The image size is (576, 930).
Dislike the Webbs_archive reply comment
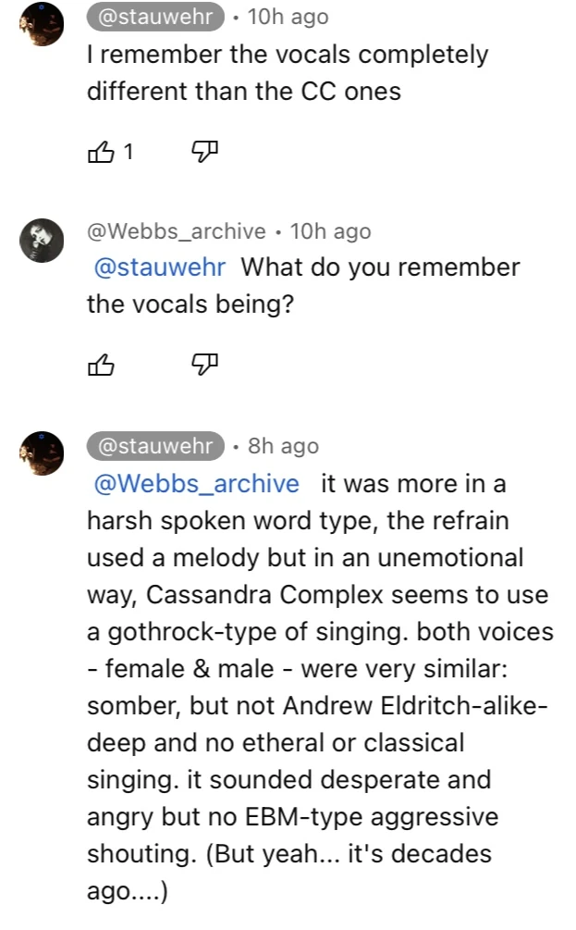pyautogui.click(x=203, y=366)
